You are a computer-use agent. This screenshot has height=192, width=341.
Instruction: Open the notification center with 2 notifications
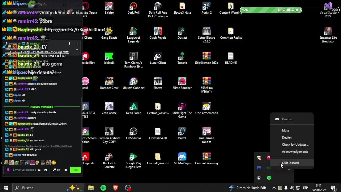(333, 188)
